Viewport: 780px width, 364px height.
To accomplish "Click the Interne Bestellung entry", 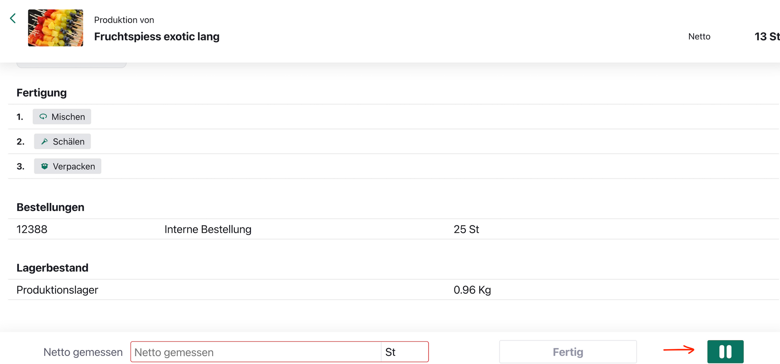I will tap(208, 229).
